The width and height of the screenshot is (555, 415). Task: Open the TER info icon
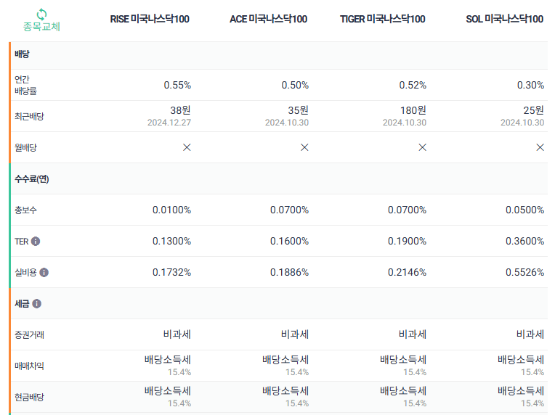click(36, 241)
